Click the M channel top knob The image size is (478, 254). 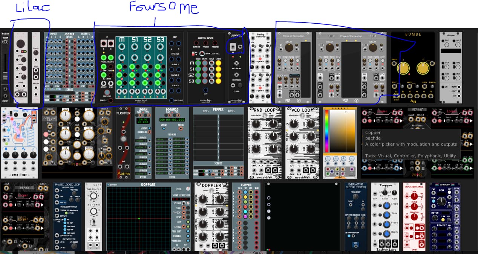click(x=122, y=47)
